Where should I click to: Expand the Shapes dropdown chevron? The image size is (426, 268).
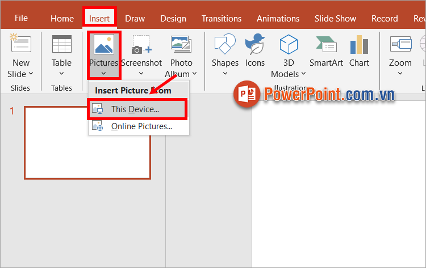coord(225,74)
